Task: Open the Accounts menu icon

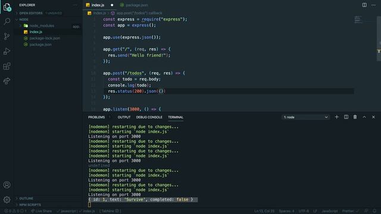Action: click(x=7, y=185)
